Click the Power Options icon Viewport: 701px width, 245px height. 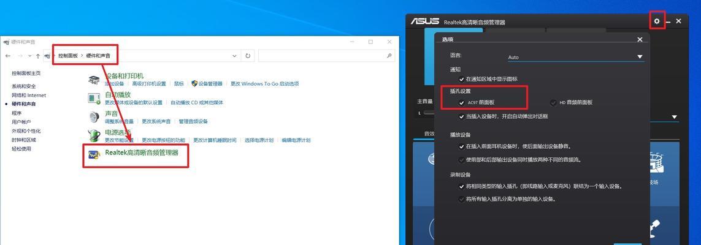coord(94,135)
